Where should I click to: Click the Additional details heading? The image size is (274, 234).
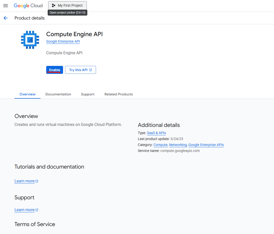click(x=159, y=125)
